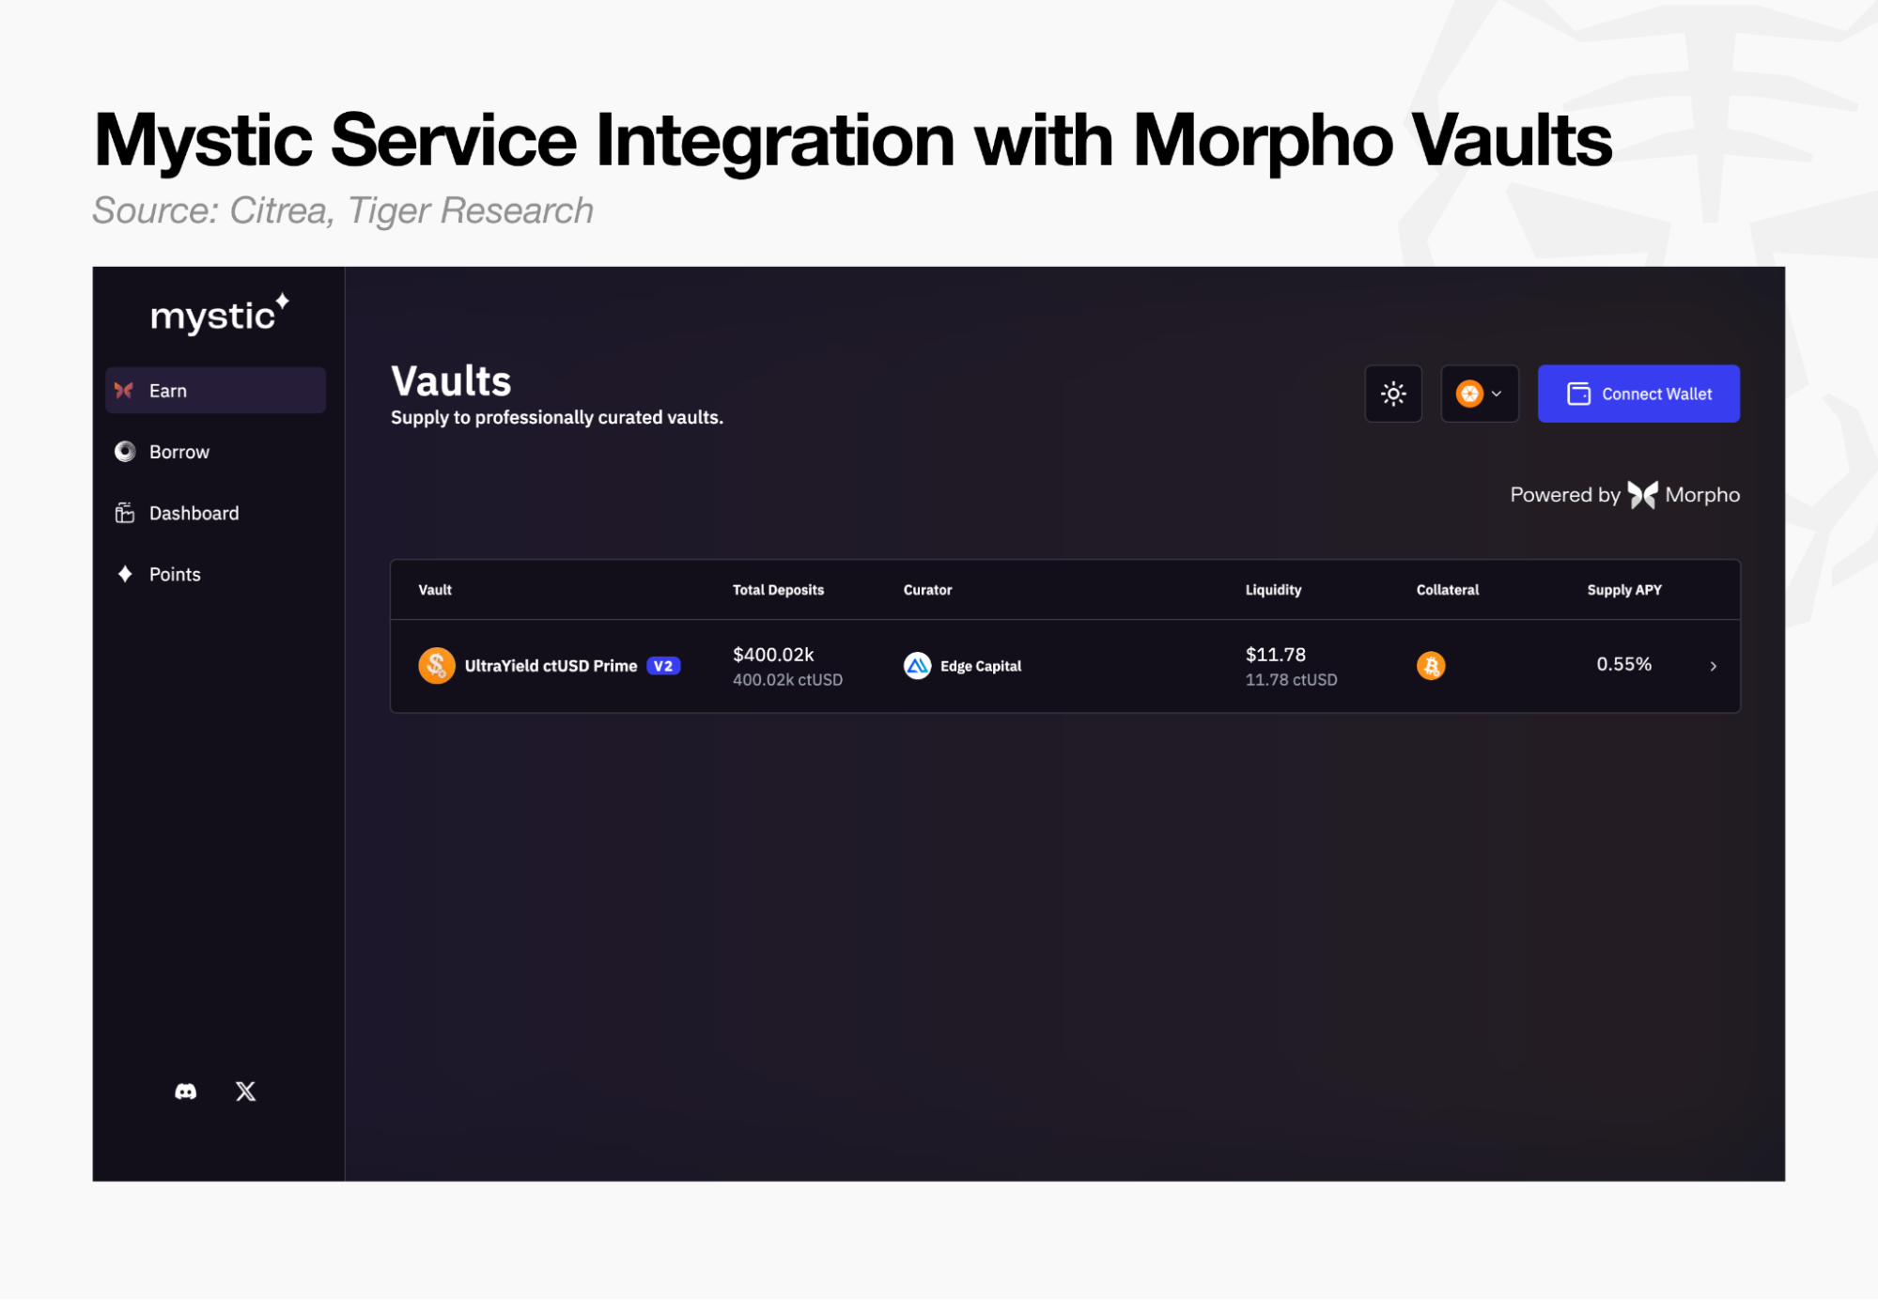Click the Total Deposits column header
This screenshot has height=1300, width=1878.
tap(778, 590)
